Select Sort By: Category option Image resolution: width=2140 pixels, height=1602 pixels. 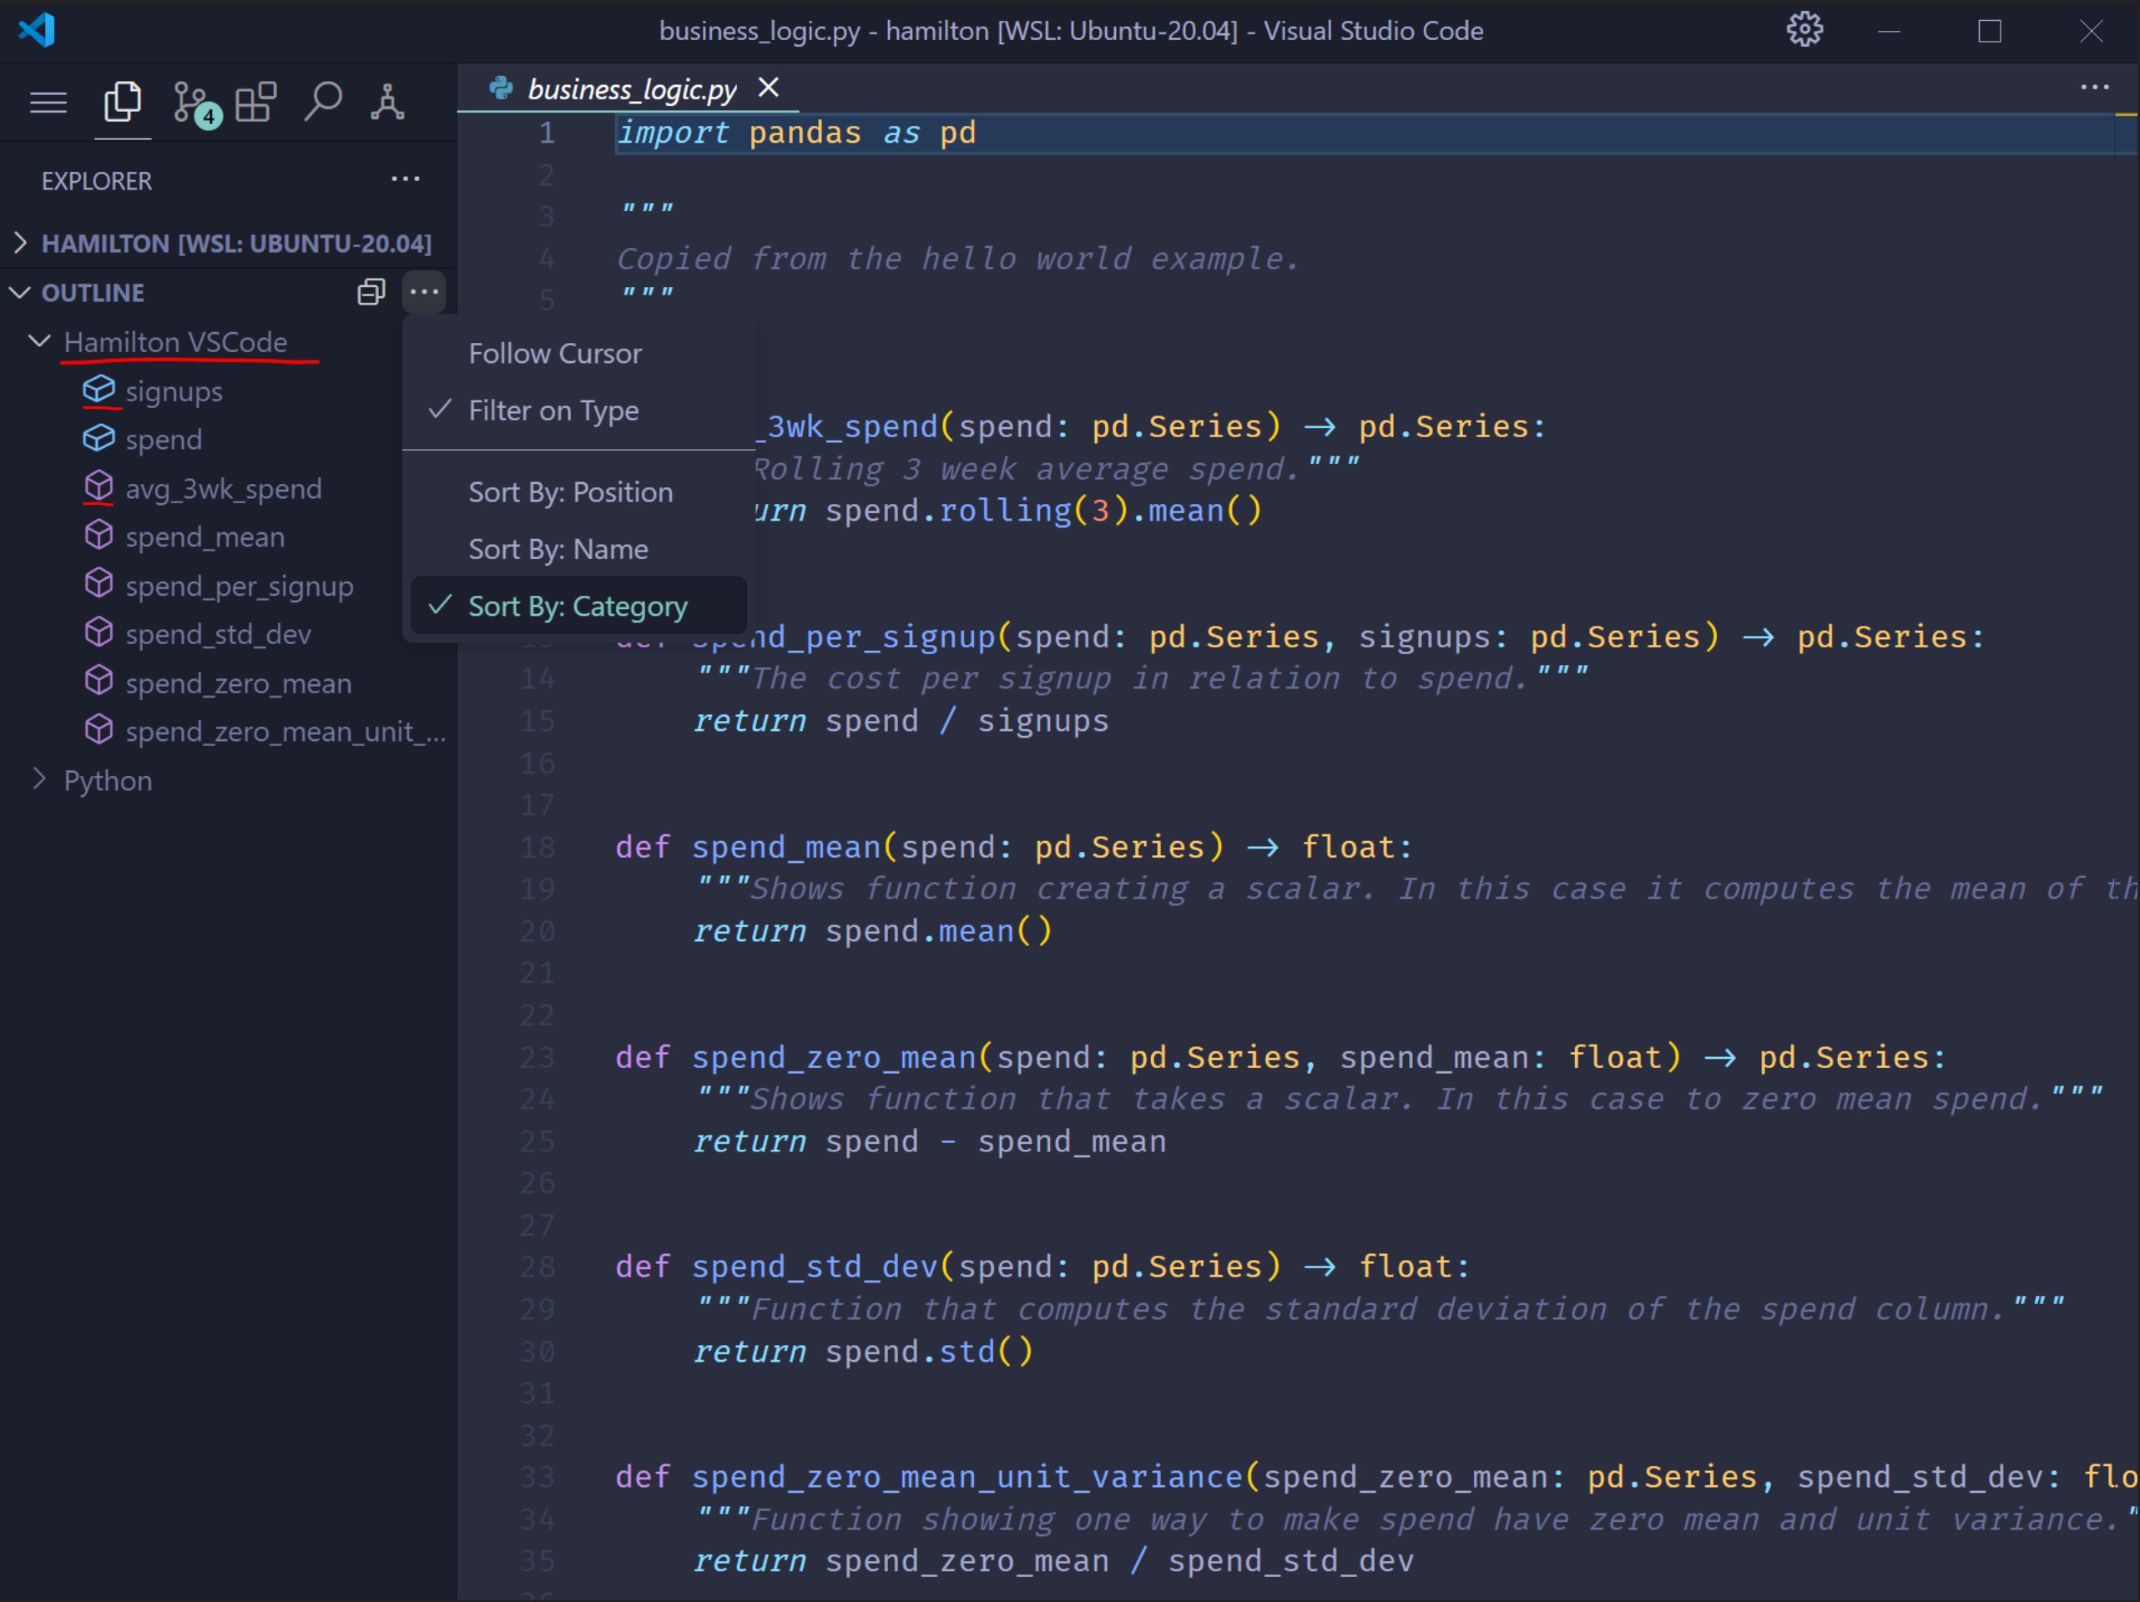coord(578,606)
